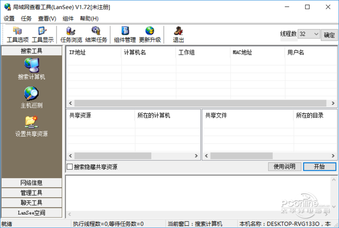Image resolution: width=339 pixels, height=228 pixels.
Task: Click the 用户名 column header
Action: coord(311,52)
